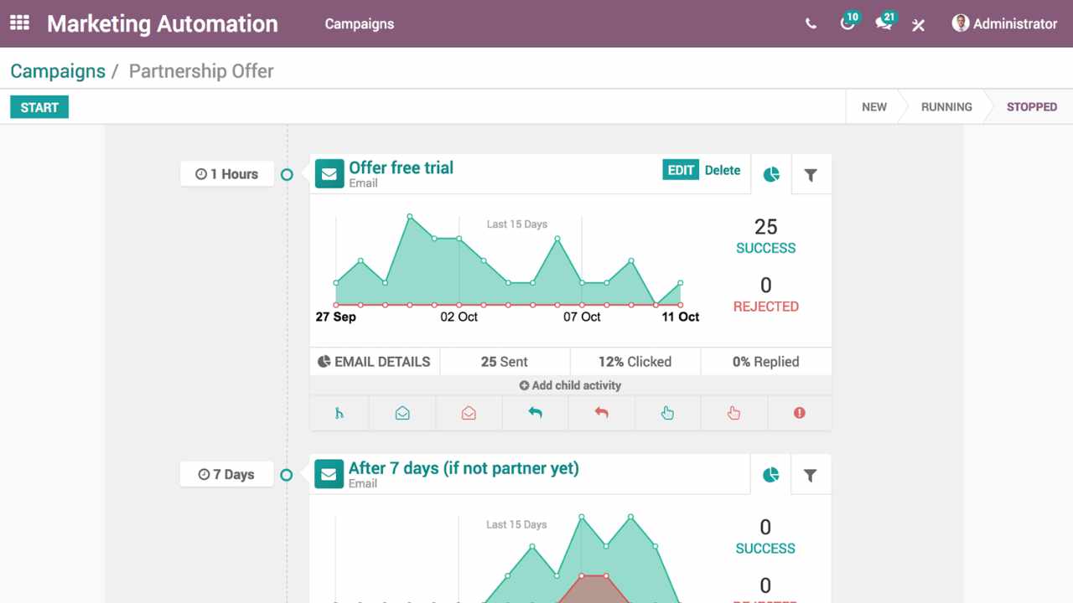This screenshot has width=1073, height=603.
Task: Expand the Add child activity option
Action: 570,385
